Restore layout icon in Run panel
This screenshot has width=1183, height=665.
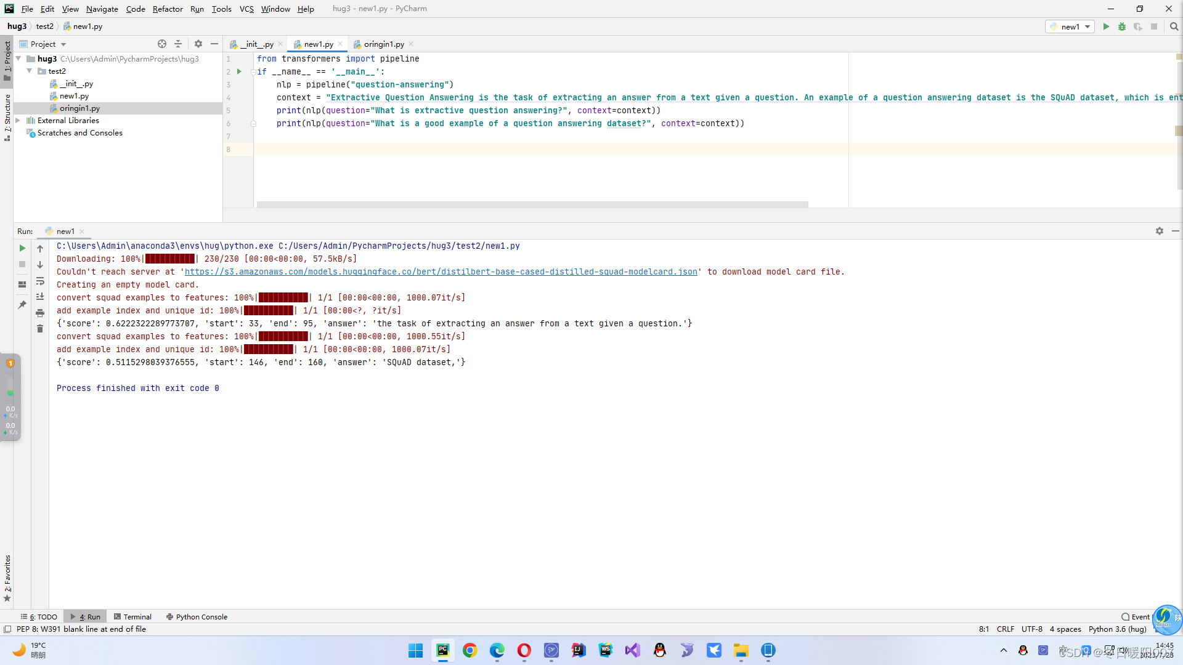tap(22, 284)
